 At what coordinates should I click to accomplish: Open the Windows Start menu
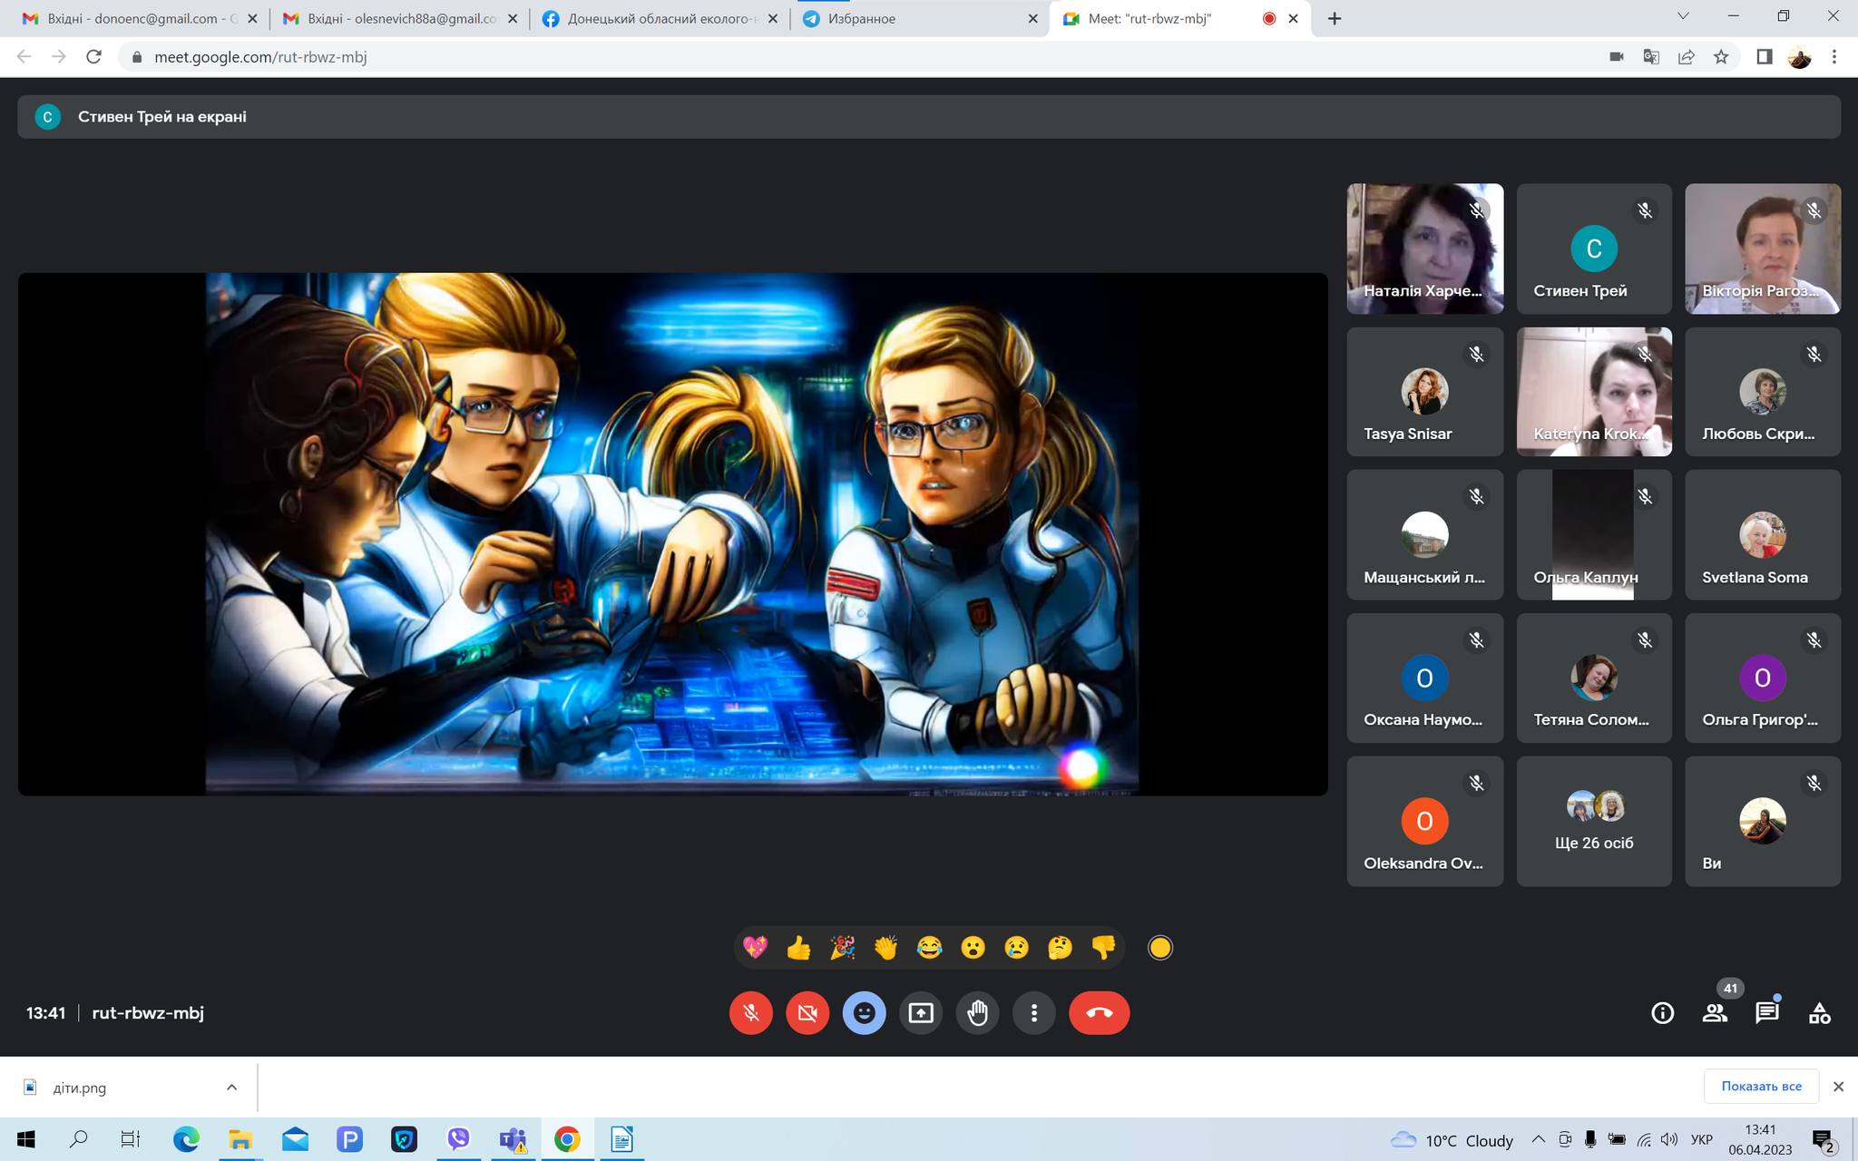coord(25,1139)
